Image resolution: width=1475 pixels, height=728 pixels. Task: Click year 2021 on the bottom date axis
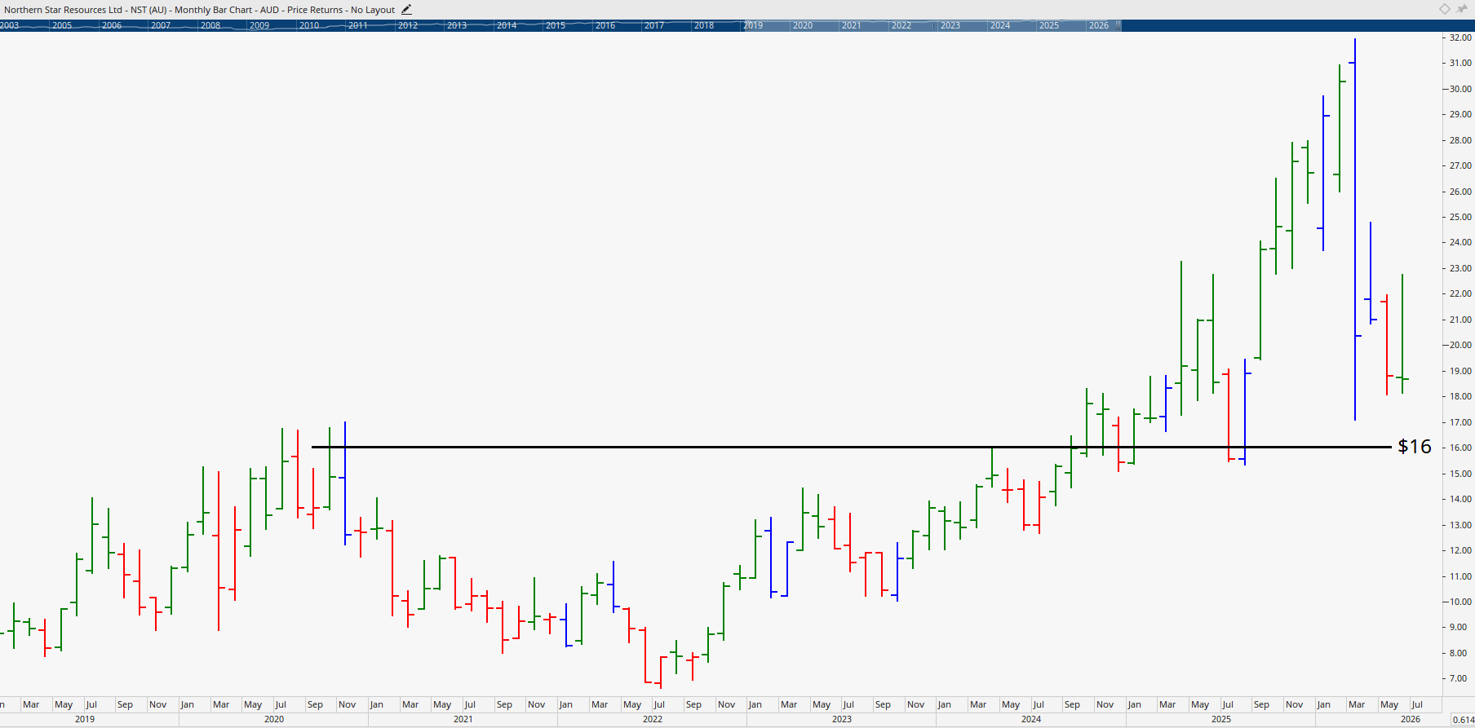pos(463,719)
